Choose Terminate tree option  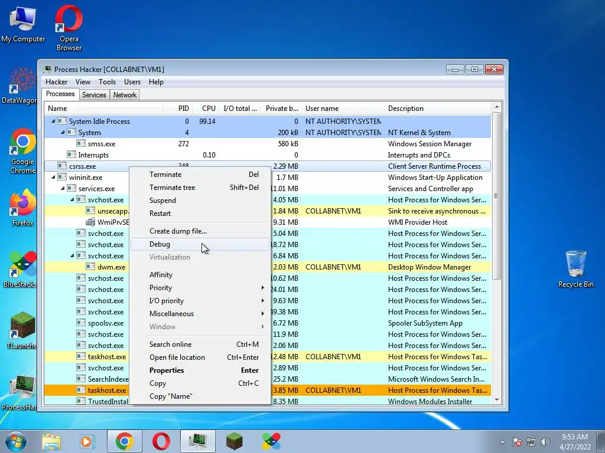[x=200, y=188]
